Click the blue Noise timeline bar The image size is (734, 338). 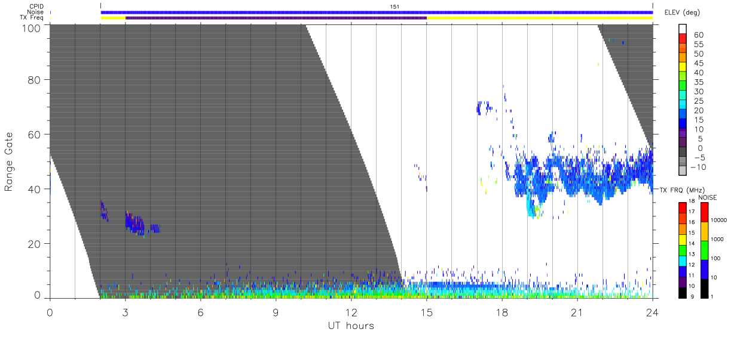(377, 12)
